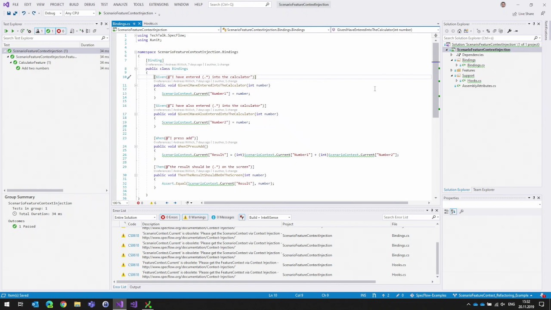Collapse All in Solution Explorer toolbar

tap(495, 31)
